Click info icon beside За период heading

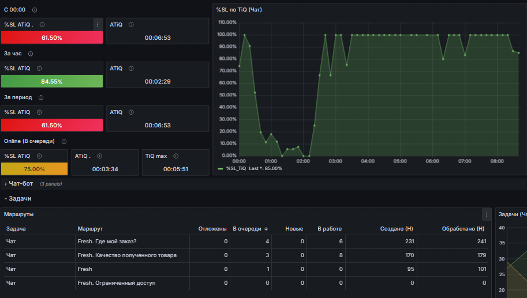point(41,97)
